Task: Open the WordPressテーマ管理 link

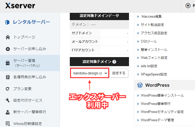Action: (x=157, y=120)
